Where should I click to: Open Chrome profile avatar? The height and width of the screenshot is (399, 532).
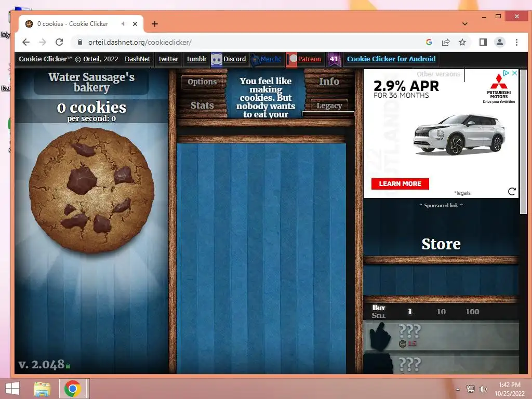coord(499,42)
